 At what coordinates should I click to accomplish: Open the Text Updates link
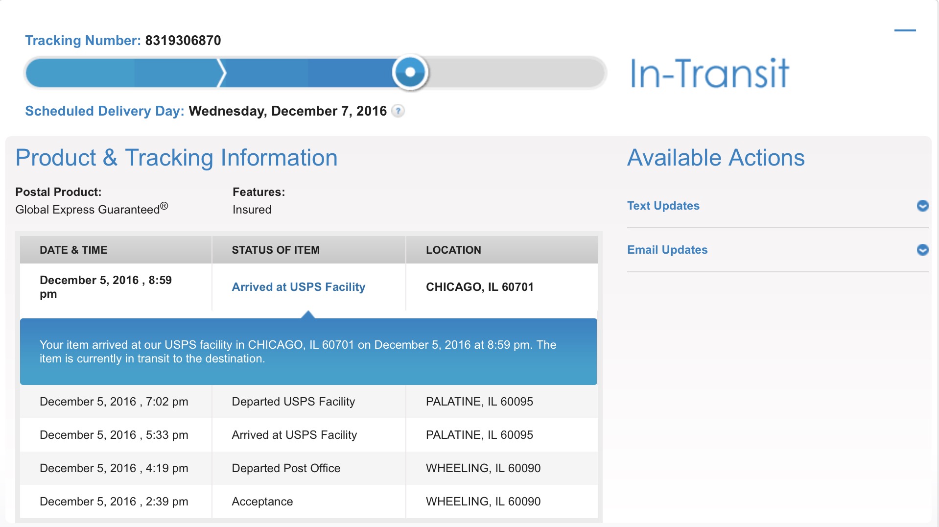[x=663, y=206]
